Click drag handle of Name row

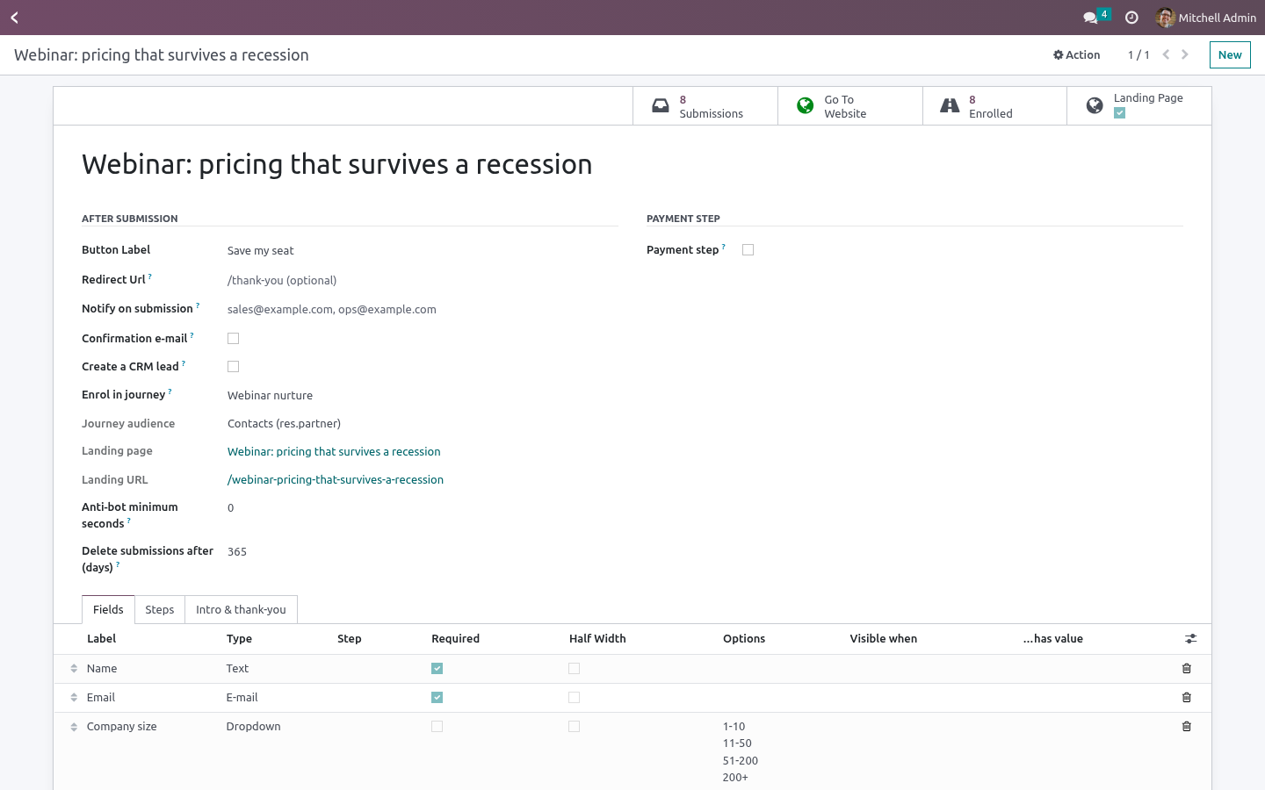tap(74, 669)
